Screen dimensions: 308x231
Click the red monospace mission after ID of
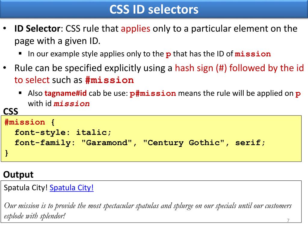[x=253, y=54]
